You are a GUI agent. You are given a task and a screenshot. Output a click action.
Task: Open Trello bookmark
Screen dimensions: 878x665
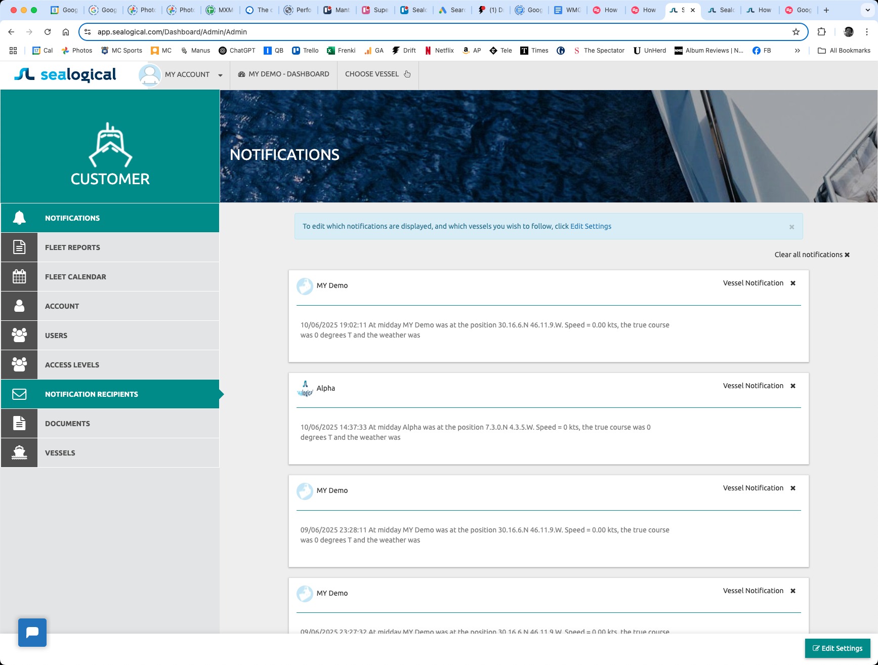(x=305, y=51)
